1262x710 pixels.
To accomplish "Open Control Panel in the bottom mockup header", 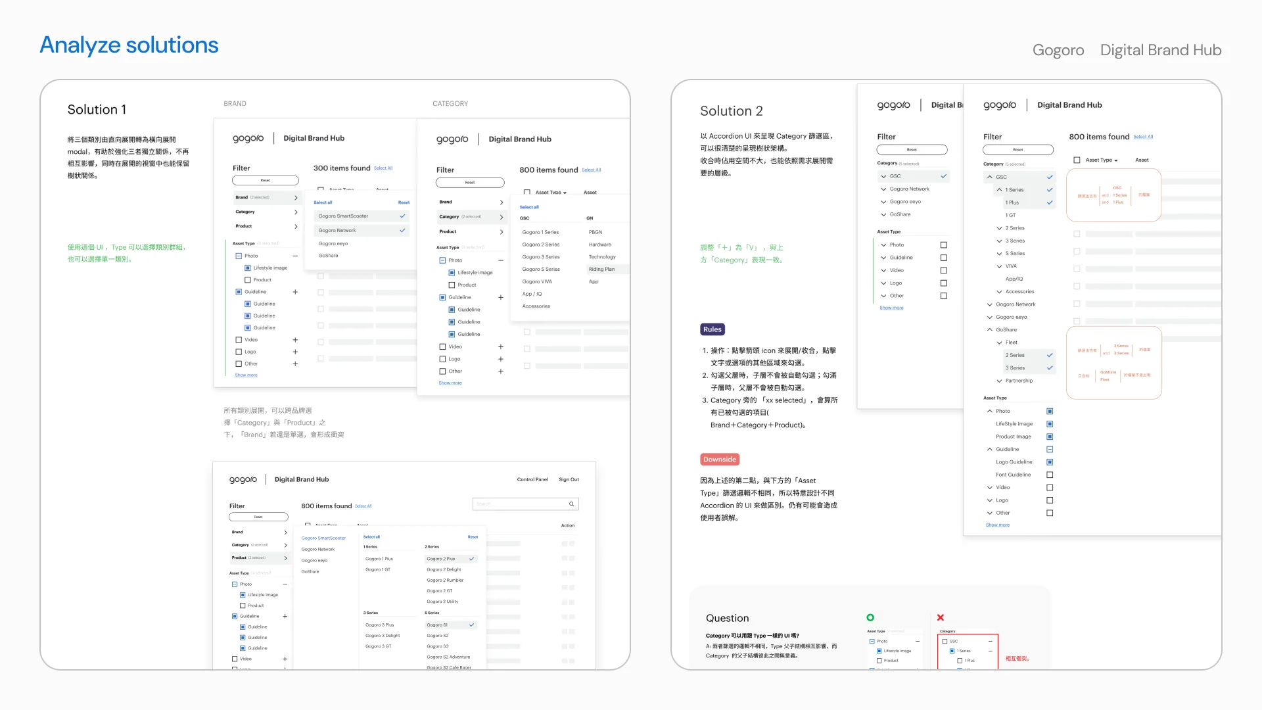I will [532, 479].
